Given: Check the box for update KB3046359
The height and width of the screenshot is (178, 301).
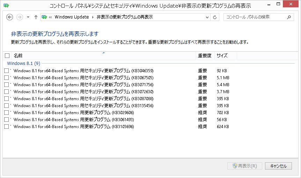Looking at the screenshot, I should 7,71.
